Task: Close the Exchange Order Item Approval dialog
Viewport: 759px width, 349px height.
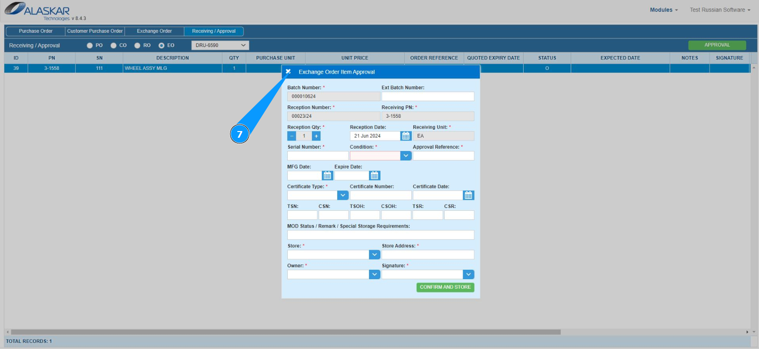Action: tap(288, 72)
